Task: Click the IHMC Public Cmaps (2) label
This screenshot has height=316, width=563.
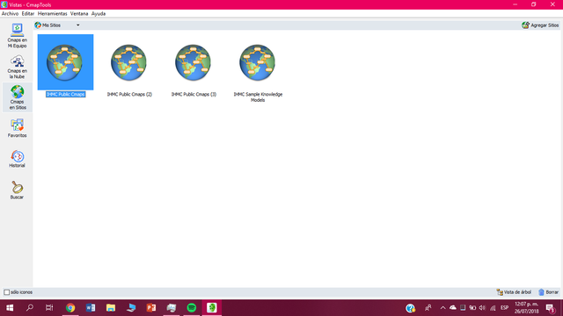Action: coord(129,94)
